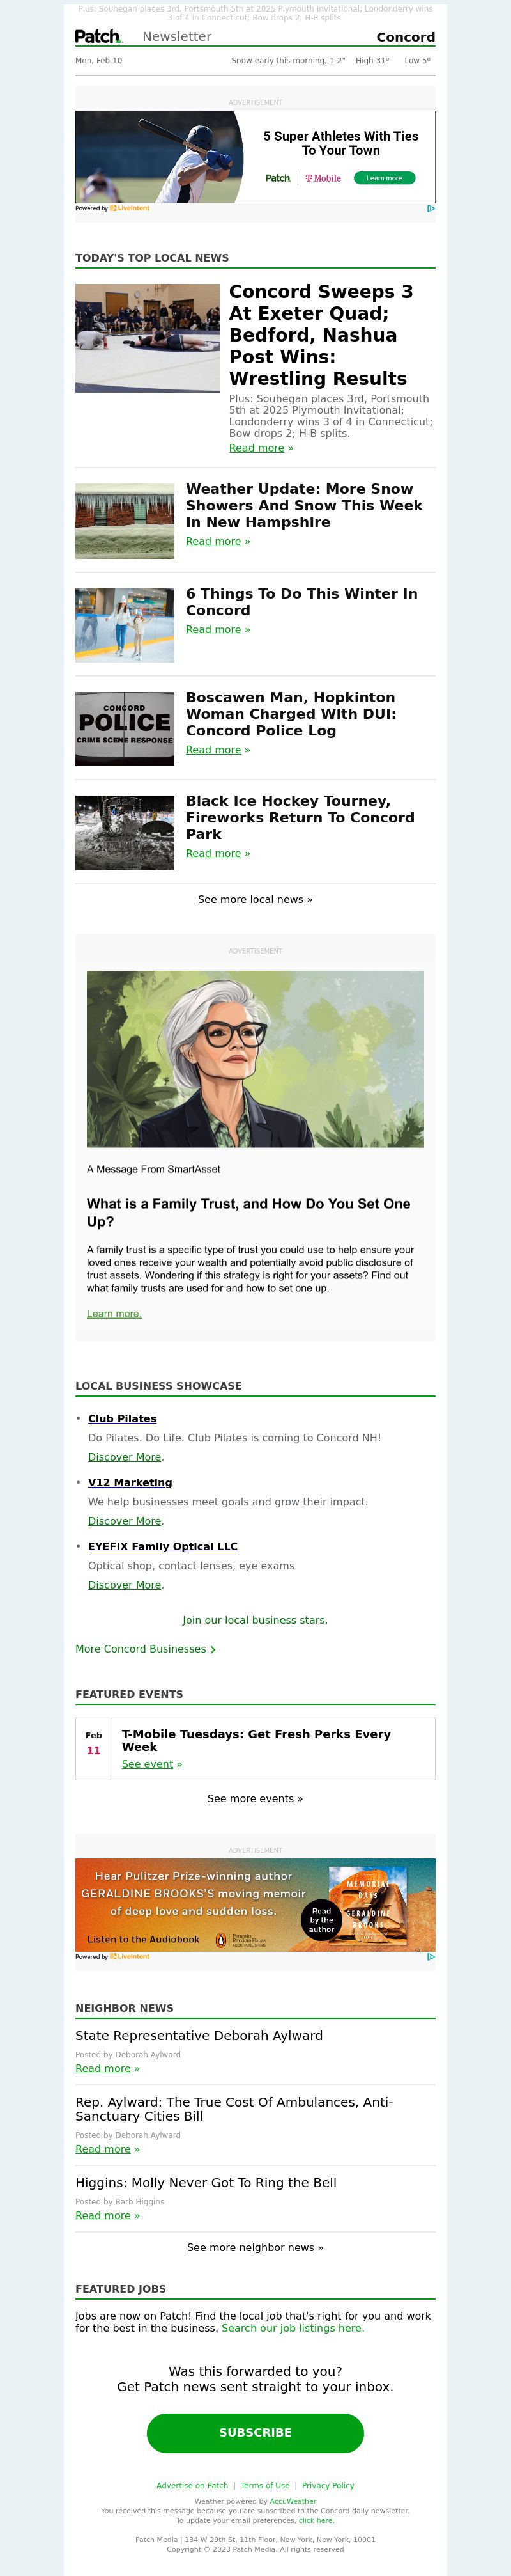Screen dimensions: 511x2576
Task: Click the Patch logo in header
Action: pyautogui.click(x=98, y=37)
